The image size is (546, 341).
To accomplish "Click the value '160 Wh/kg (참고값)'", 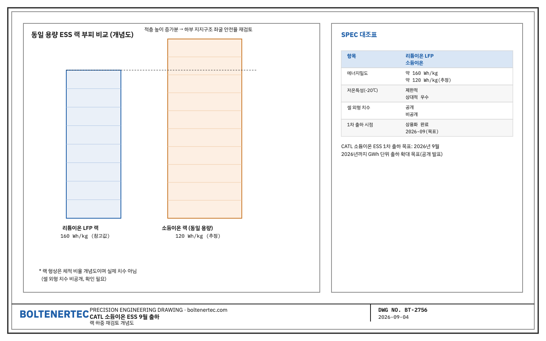I will 85,236.
